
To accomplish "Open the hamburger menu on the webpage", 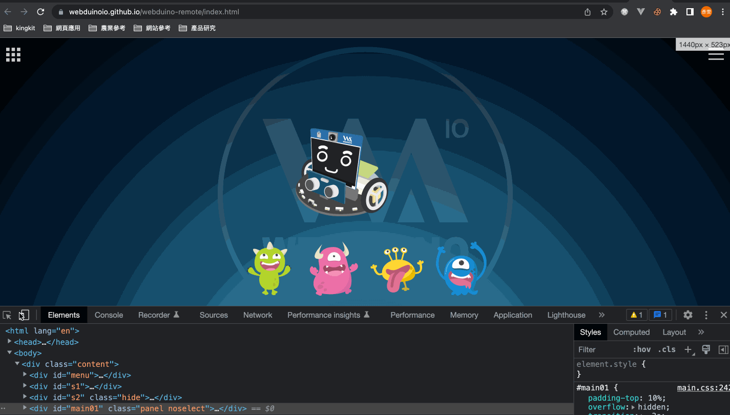I will [x=716, y=55].
